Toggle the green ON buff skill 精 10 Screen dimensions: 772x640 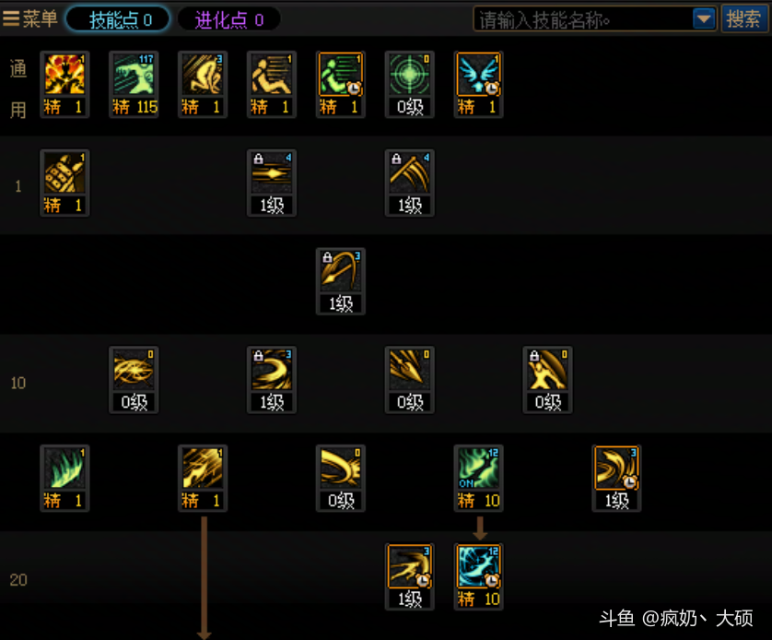coord(478,479)
